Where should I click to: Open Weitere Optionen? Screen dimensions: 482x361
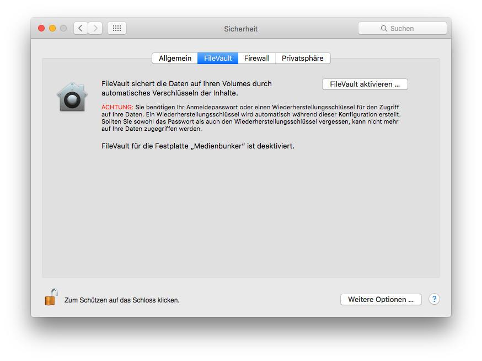381,299
